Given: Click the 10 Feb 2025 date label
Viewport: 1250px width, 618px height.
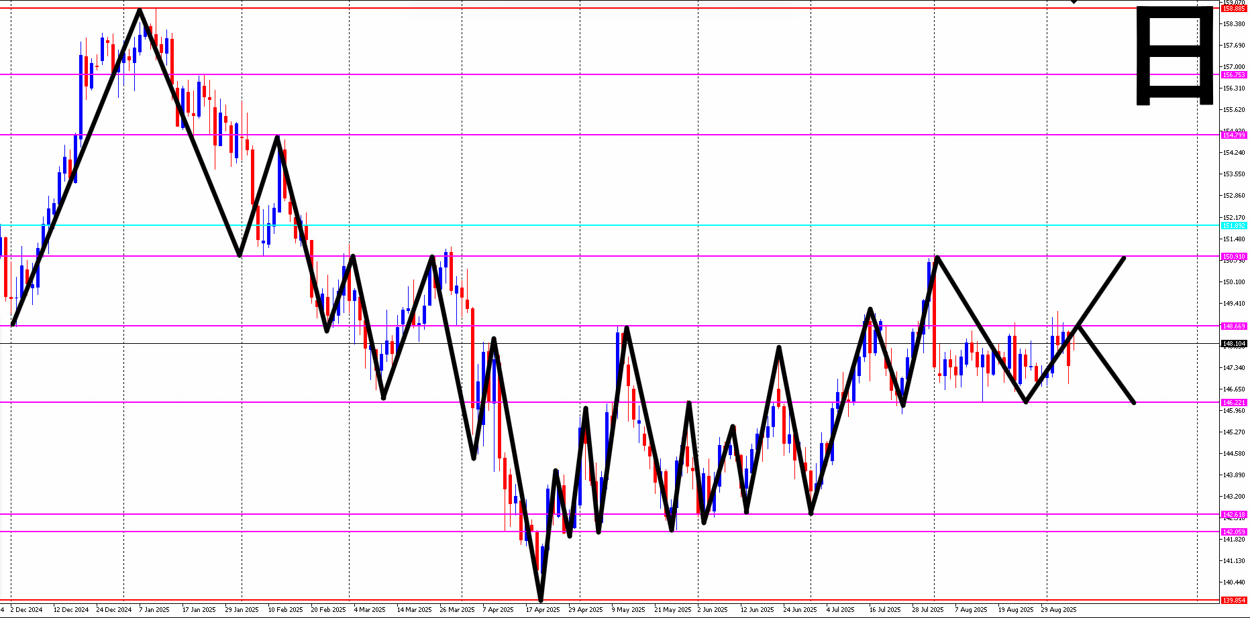Looking at the screenshot, I should point(285,610).
